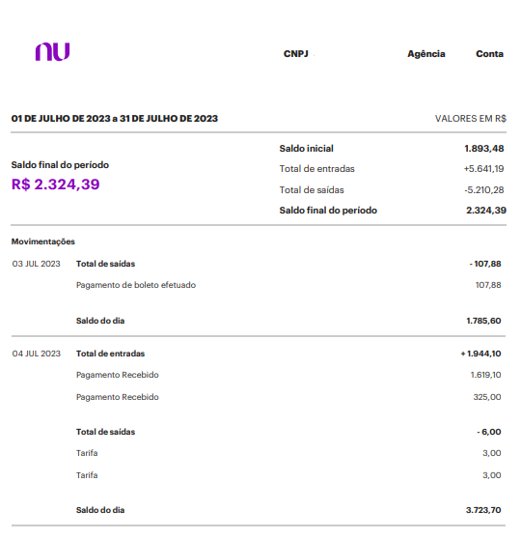Select the Saldo inicial value 1.893,48
Viewport: 521px width, 539px height.
tap(484, 149)
